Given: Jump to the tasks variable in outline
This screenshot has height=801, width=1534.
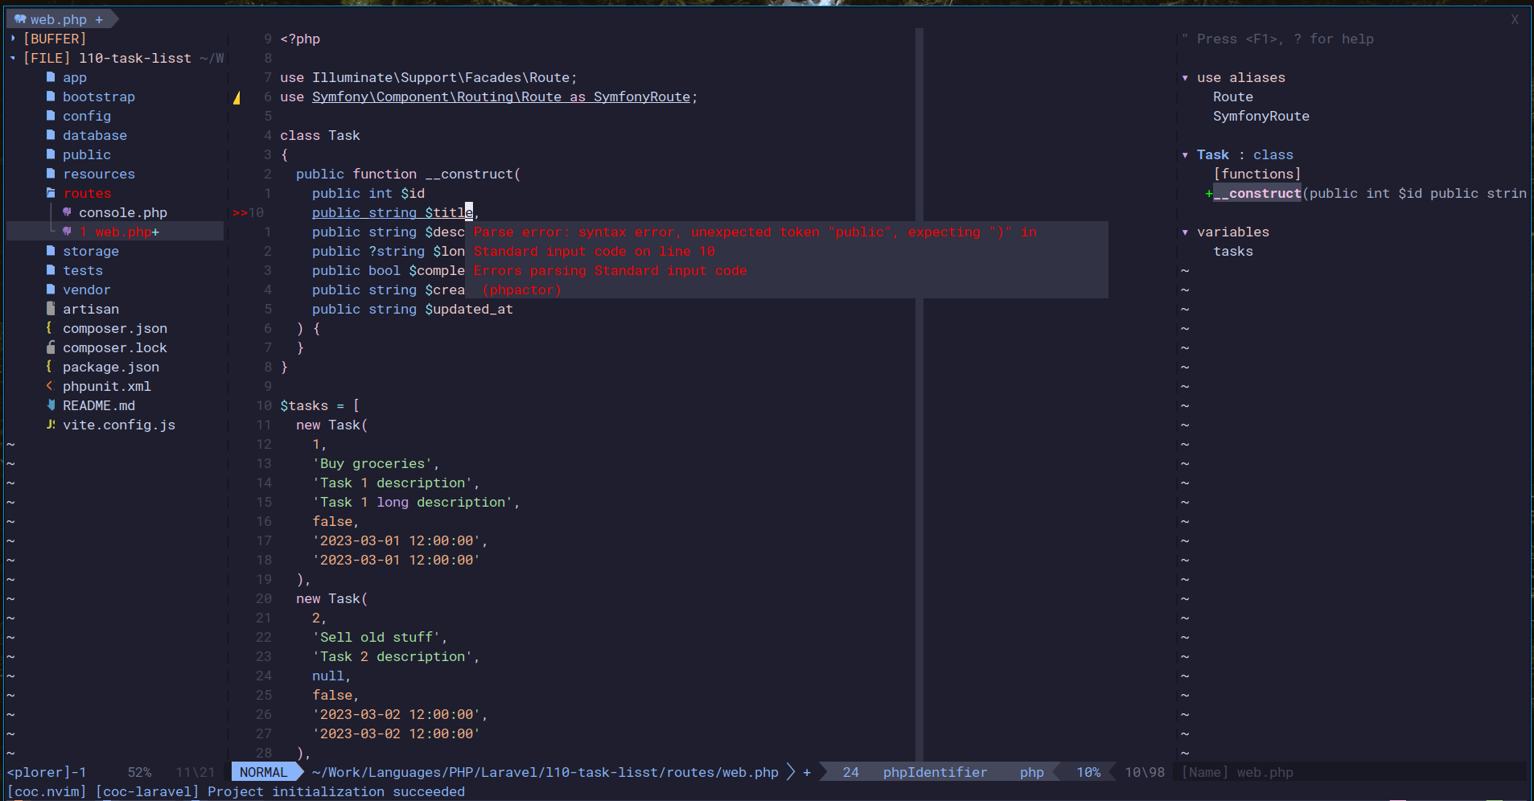Looking at the screenshot, I should point(1232,251).
